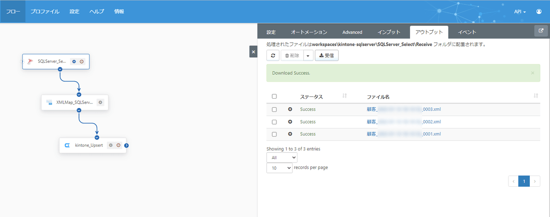Expand details of the _0001.xml row
The image size is (550, 217).
[x=290, y=134]
